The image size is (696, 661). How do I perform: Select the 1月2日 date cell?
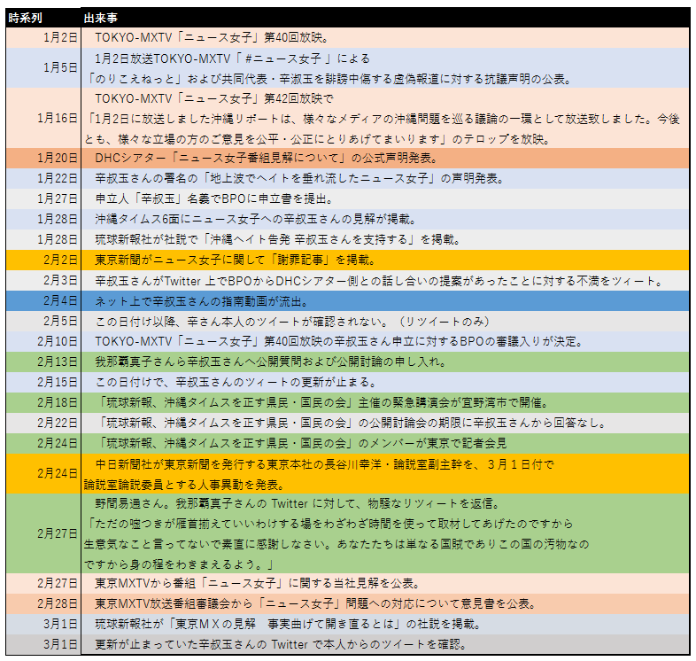coord(43,38)
